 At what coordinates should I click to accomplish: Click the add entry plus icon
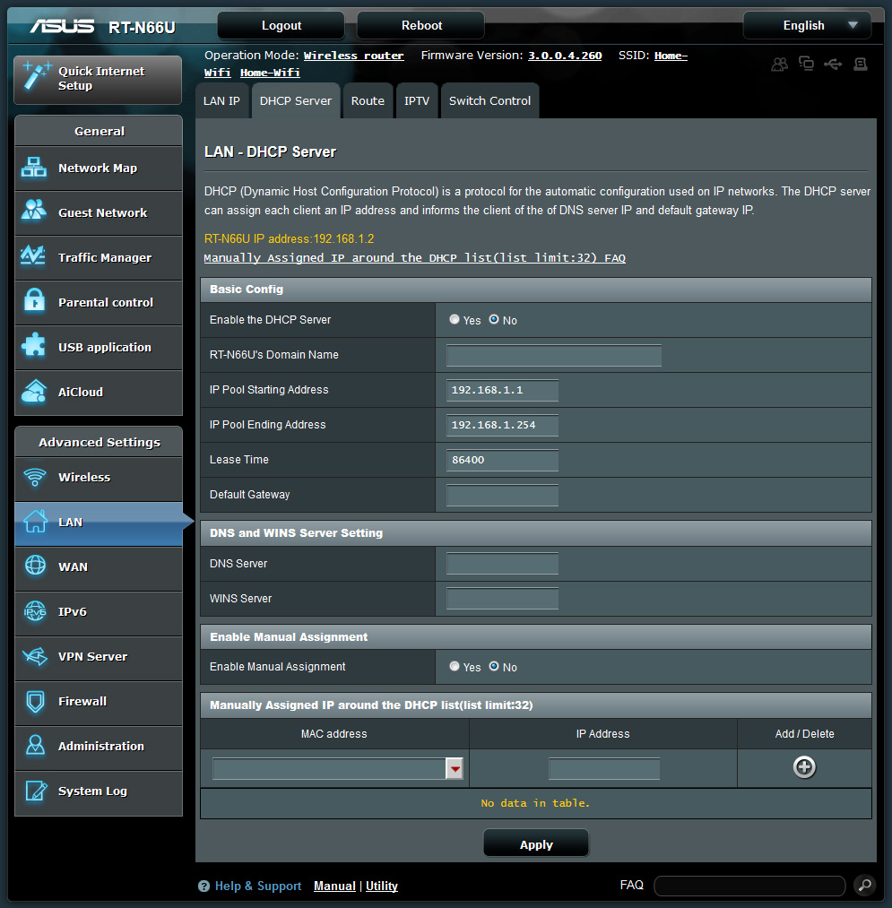tap(804, 767)
